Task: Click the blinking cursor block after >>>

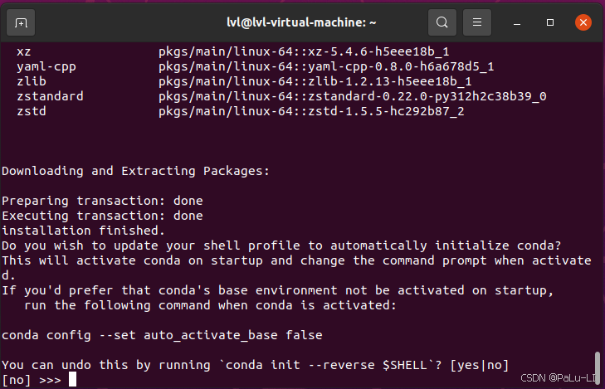Action: 72,379
